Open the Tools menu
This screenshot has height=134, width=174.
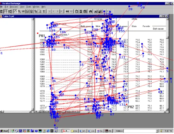[x=29, y=7]
